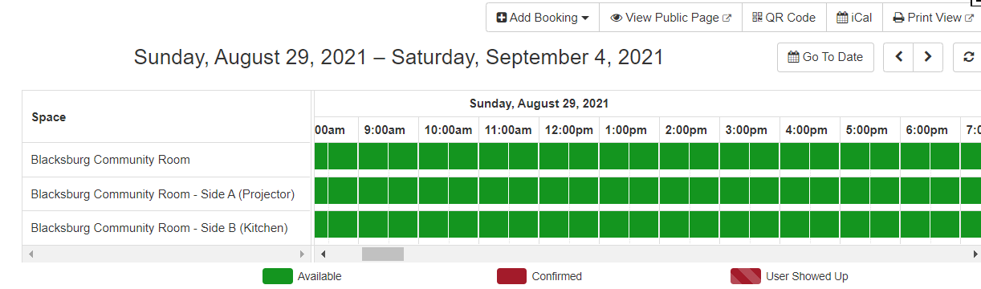The height and width of the screenshot is (289, 981).
Task: Click the green Available legend swatch
Action: point(277,276)
